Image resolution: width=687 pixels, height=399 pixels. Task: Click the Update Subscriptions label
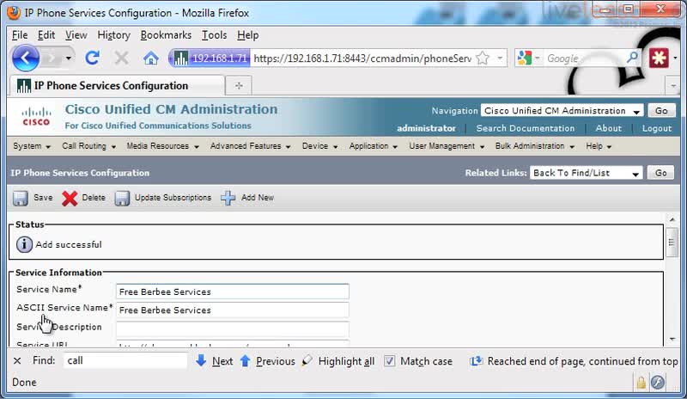173,198
